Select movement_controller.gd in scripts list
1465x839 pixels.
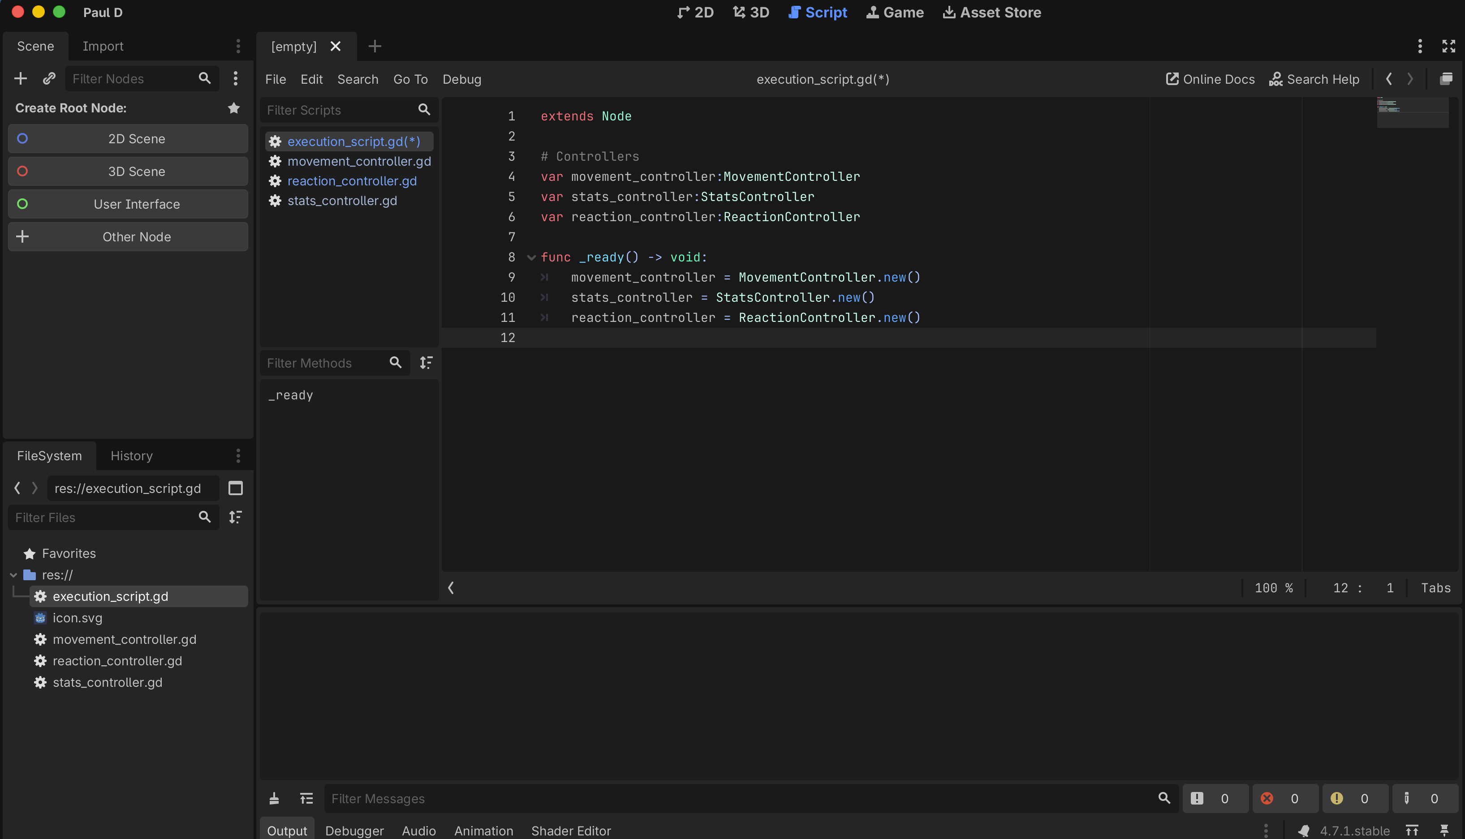[x=349, y=161]
